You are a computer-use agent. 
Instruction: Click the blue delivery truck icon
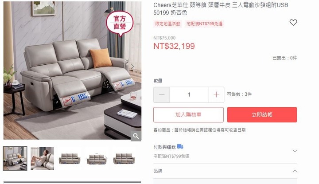pyautogui.click(x=180, y=147)
